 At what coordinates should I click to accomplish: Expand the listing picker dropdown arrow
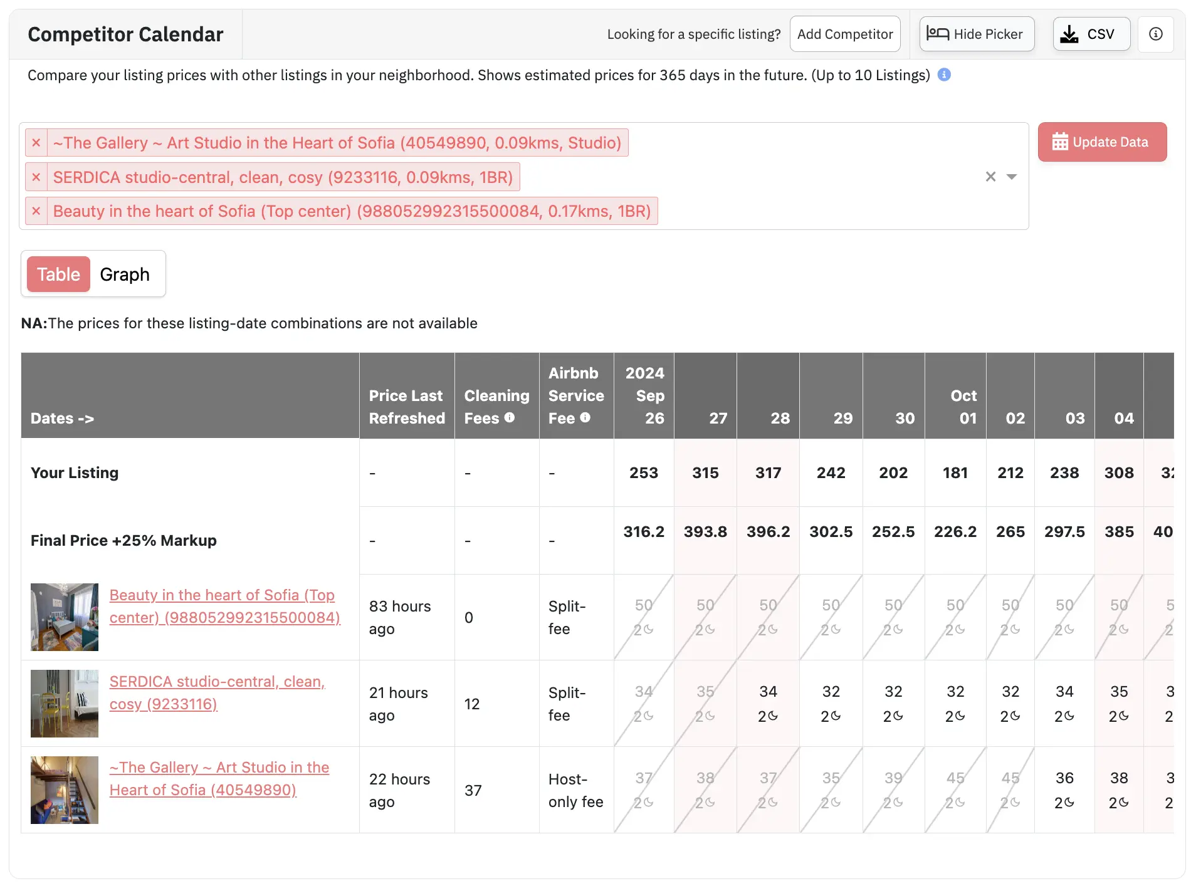point(1012,177)
